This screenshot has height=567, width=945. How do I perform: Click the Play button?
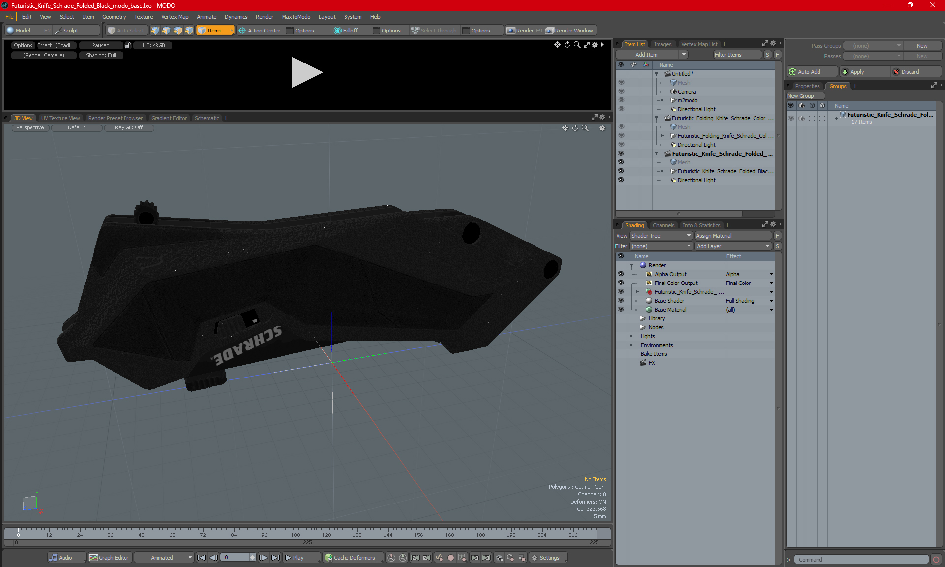302,558
